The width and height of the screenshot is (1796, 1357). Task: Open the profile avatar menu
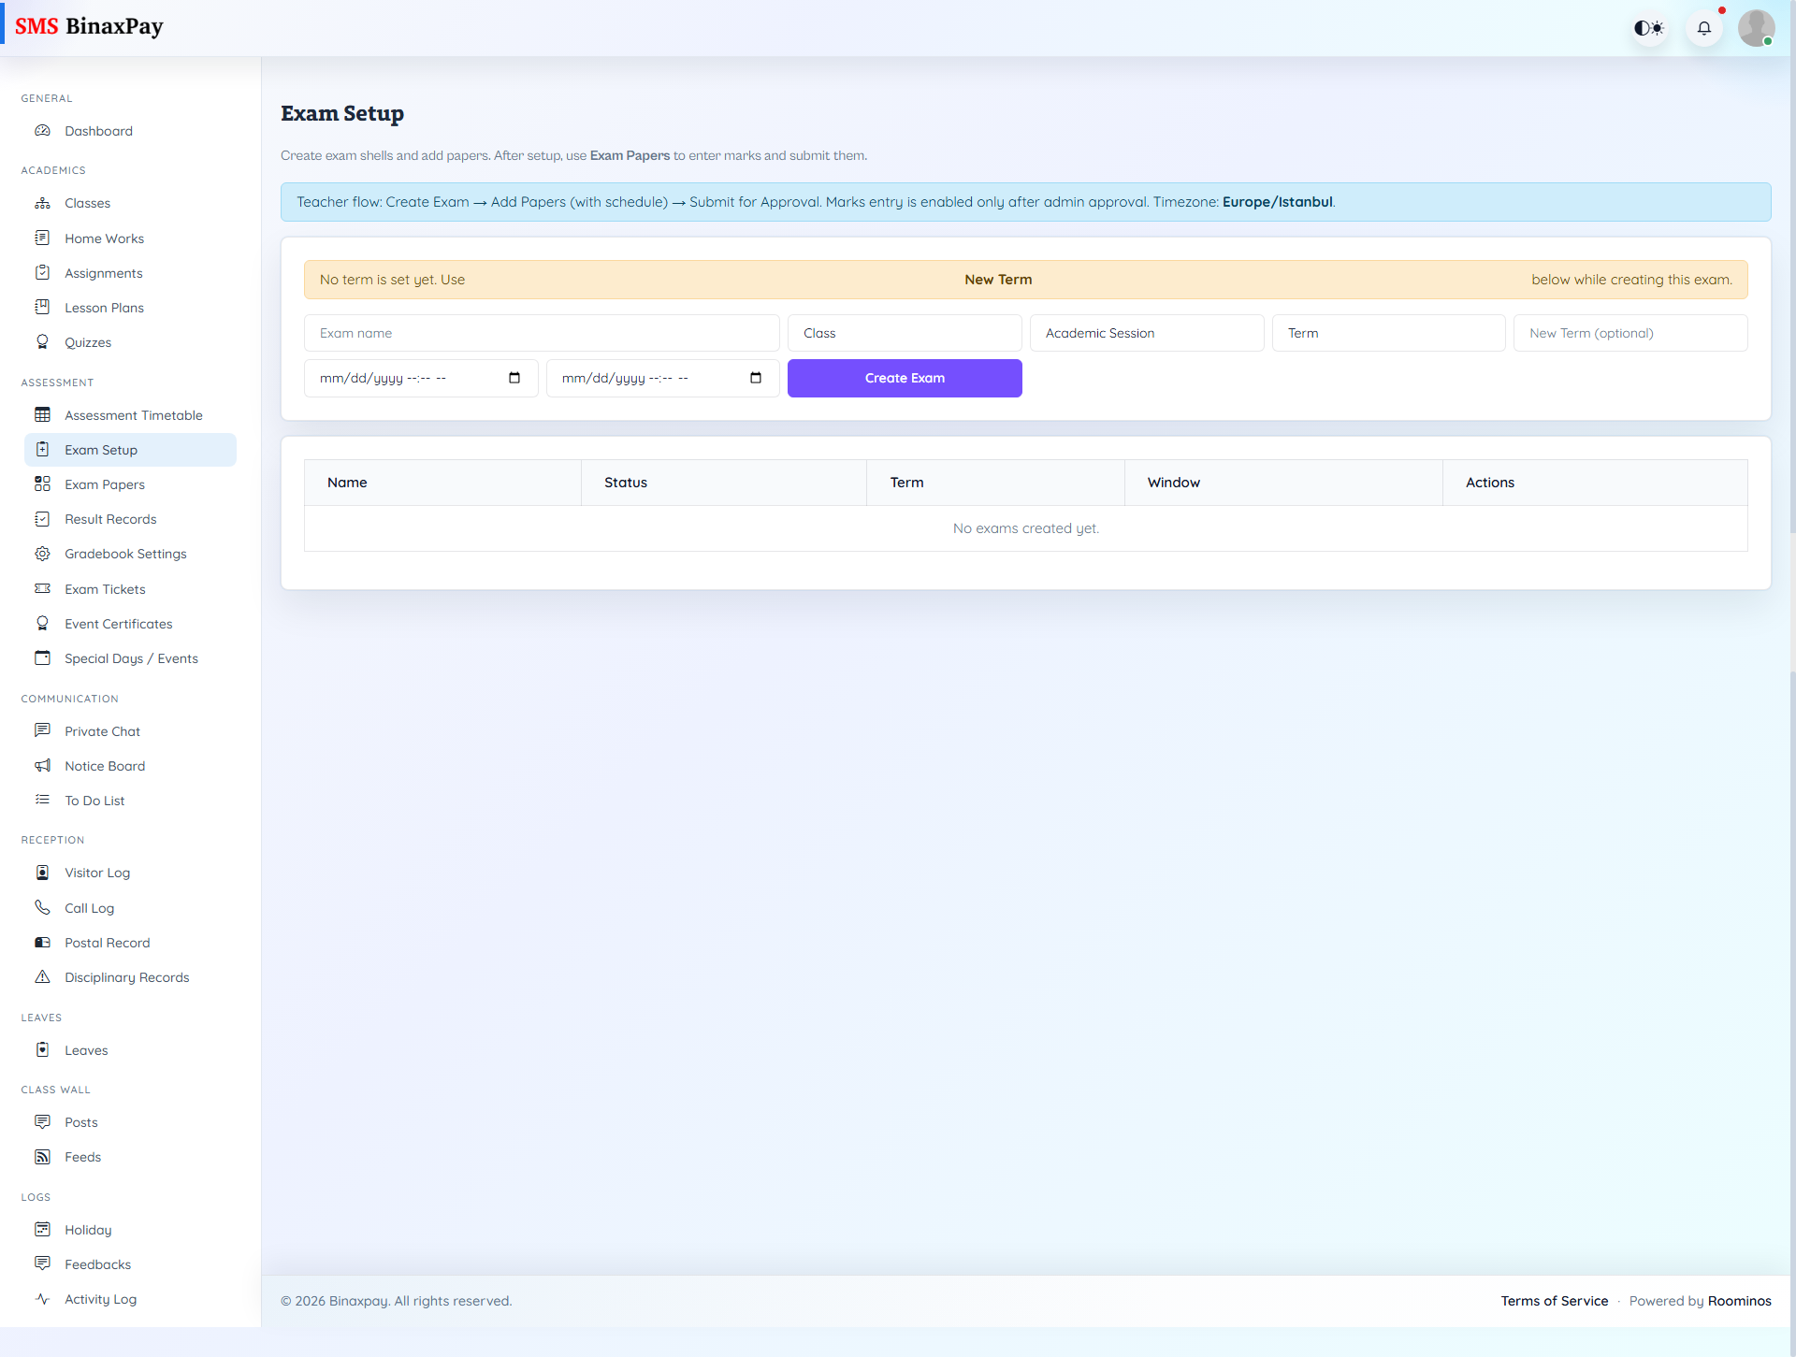coord(1757,28)
